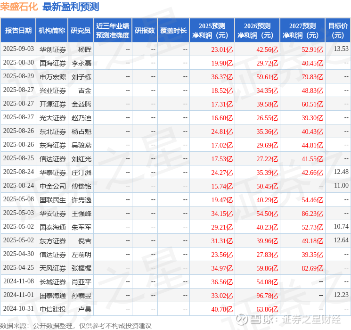Click the 荣盛石化 title text
The image size is (351, 330).
point(19,7)
